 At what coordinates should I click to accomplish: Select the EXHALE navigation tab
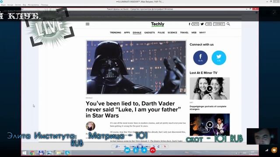[x=137, y=33]
